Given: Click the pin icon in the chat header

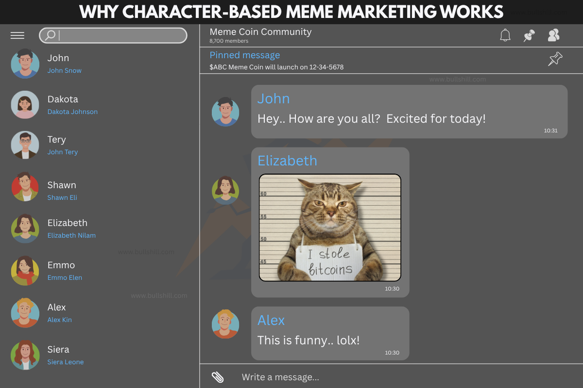Looking at the screenshot, I should [x=529, y=34].
